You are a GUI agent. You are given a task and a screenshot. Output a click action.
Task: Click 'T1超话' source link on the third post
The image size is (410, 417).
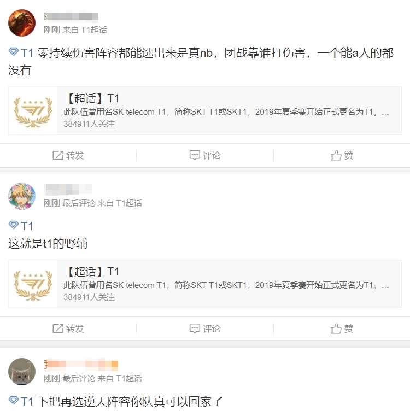click(129, 378)
